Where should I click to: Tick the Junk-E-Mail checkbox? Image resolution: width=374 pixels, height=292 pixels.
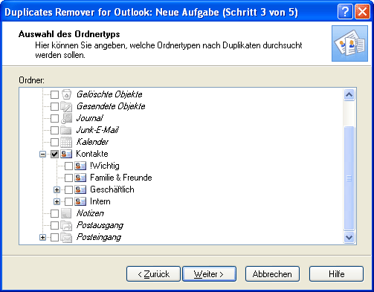tap(54, 130)
